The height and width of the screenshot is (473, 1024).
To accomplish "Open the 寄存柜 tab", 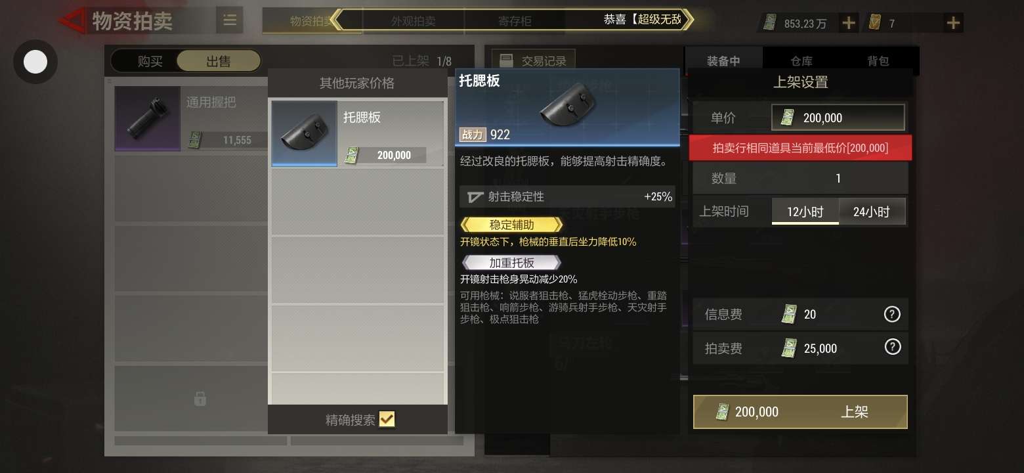I will [515, 21].
